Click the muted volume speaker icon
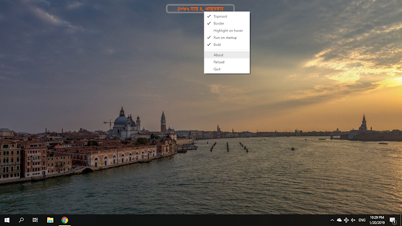 tap(353, 220)
